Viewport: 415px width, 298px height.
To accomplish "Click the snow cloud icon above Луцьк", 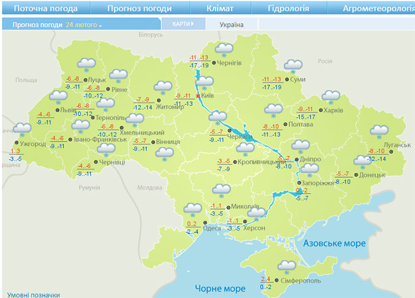I will click(87, 65).
